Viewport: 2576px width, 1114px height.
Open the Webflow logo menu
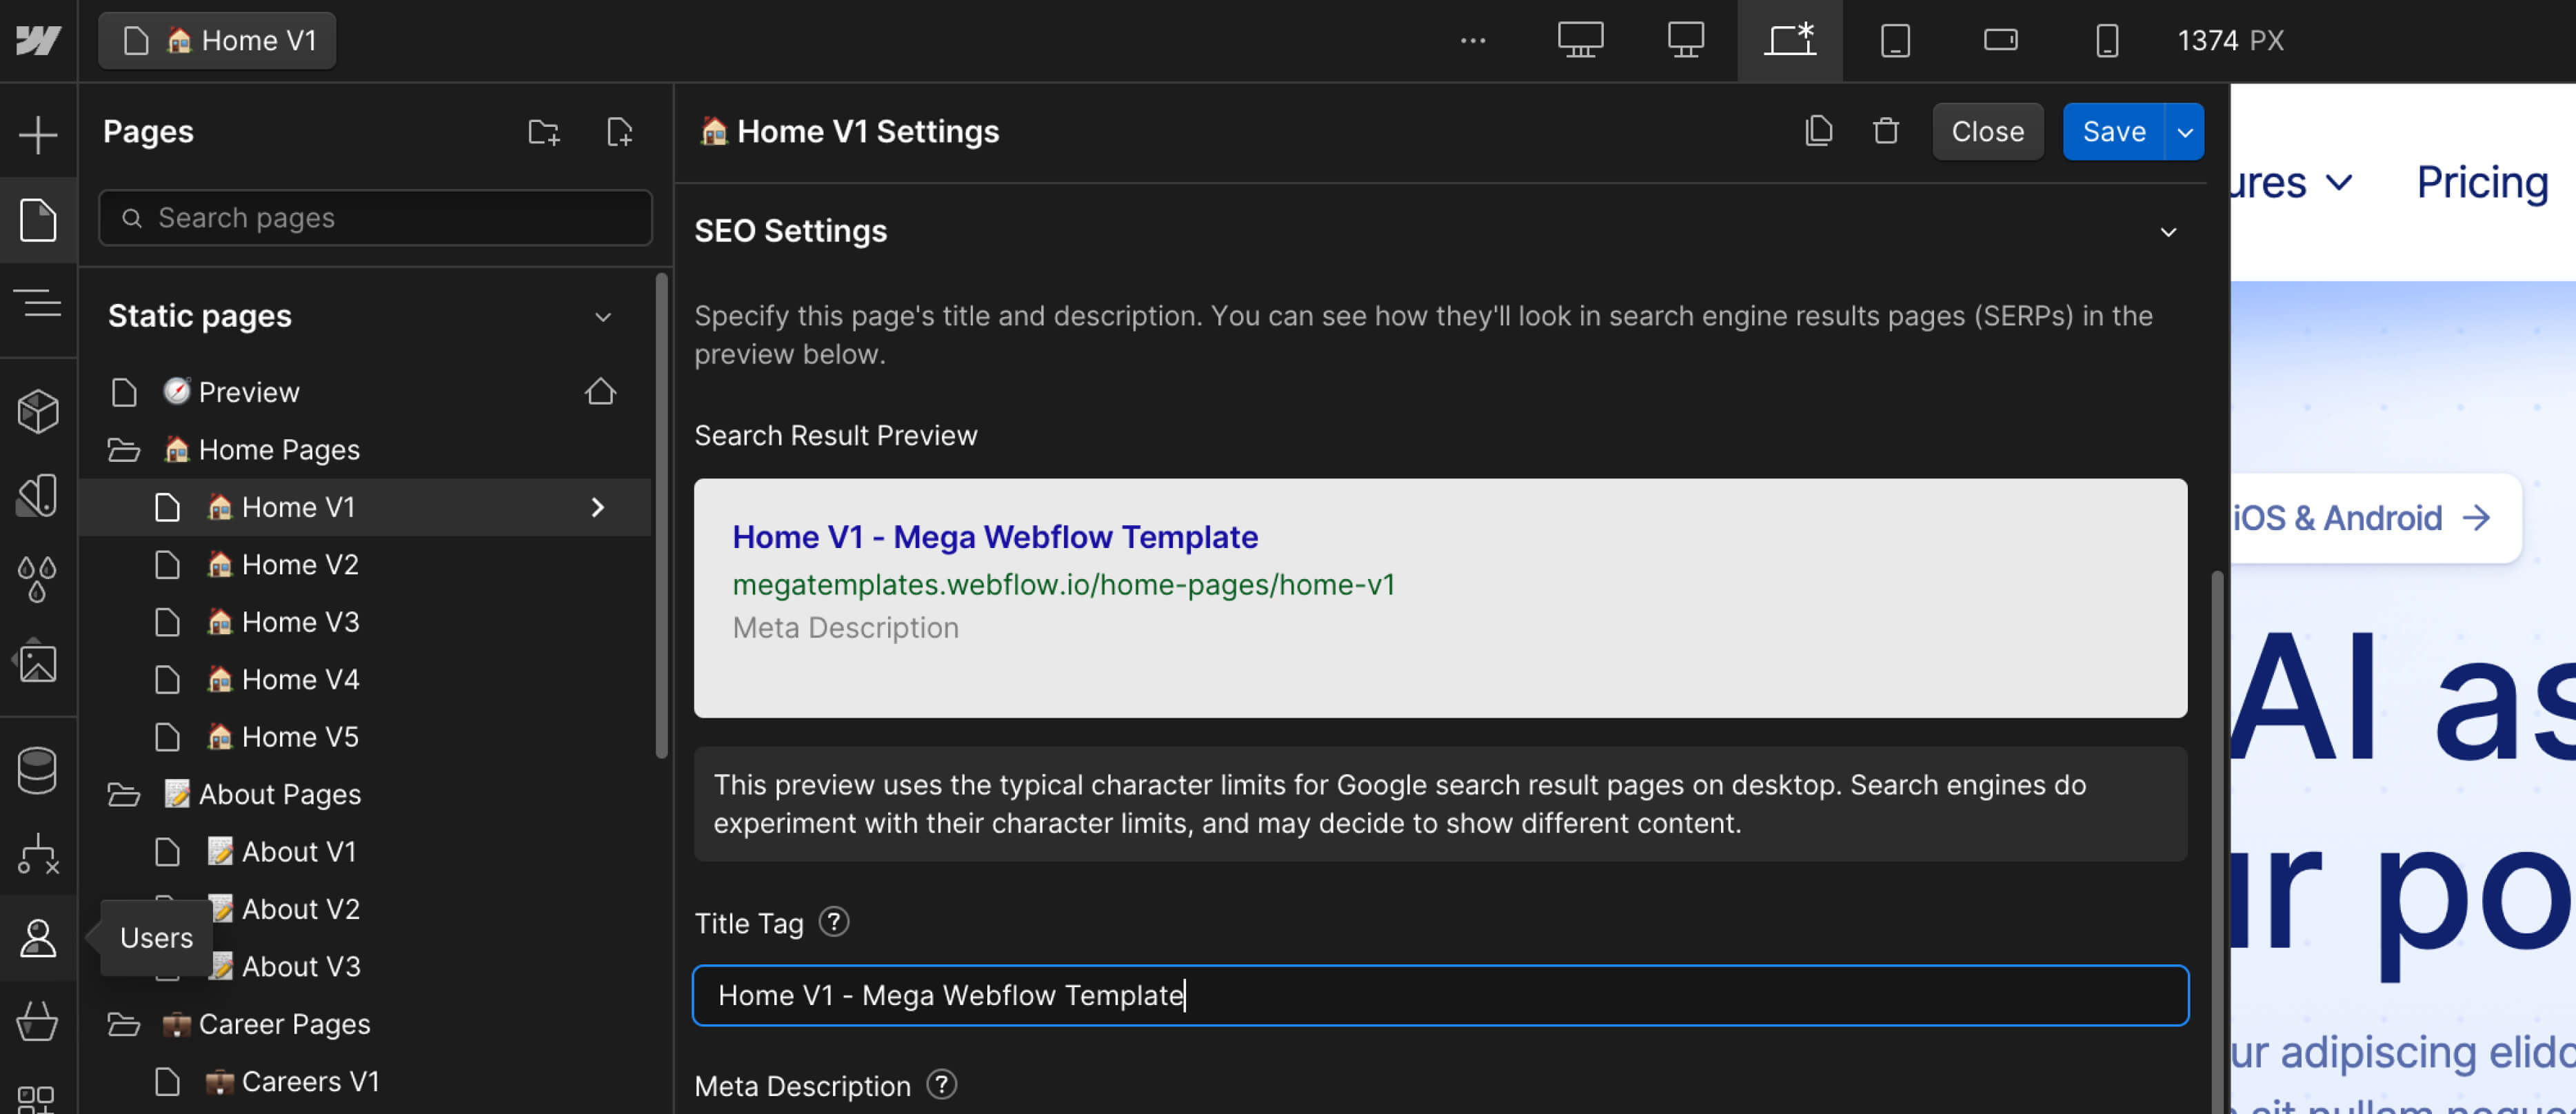tap(38, 40)
